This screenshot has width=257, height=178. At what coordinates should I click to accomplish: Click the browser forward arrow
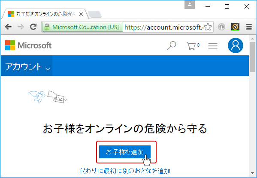[21, 27]
